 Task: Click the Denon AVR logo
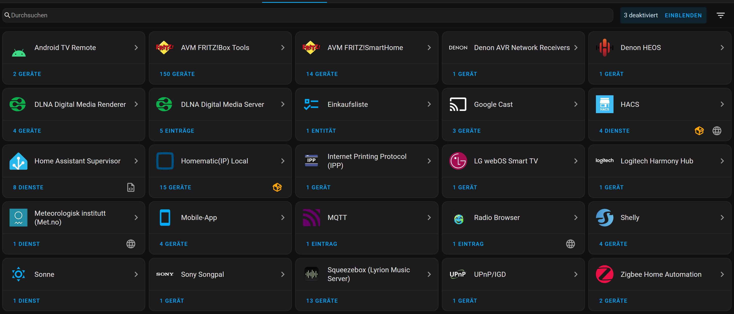click(458, 48)
